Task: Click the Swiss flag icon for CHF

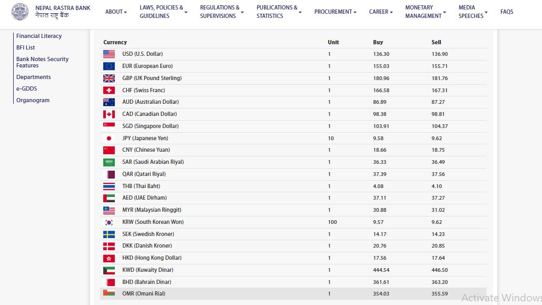Action: pyautogui.click(x=109, y=91)
